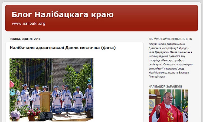The width and height of the screenshot is (203, 122).
Task: Open the priest photo in the sidebar
Action: coord(168,106)
